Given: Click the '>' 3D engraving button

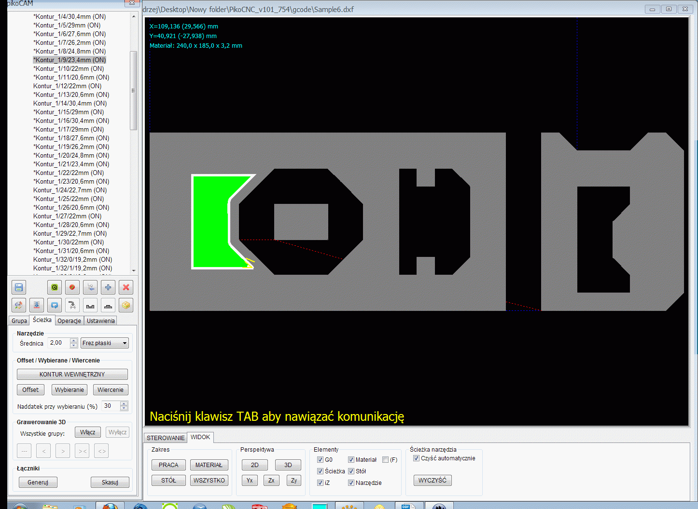Looking at the screenshot, I should pos(63,451).
